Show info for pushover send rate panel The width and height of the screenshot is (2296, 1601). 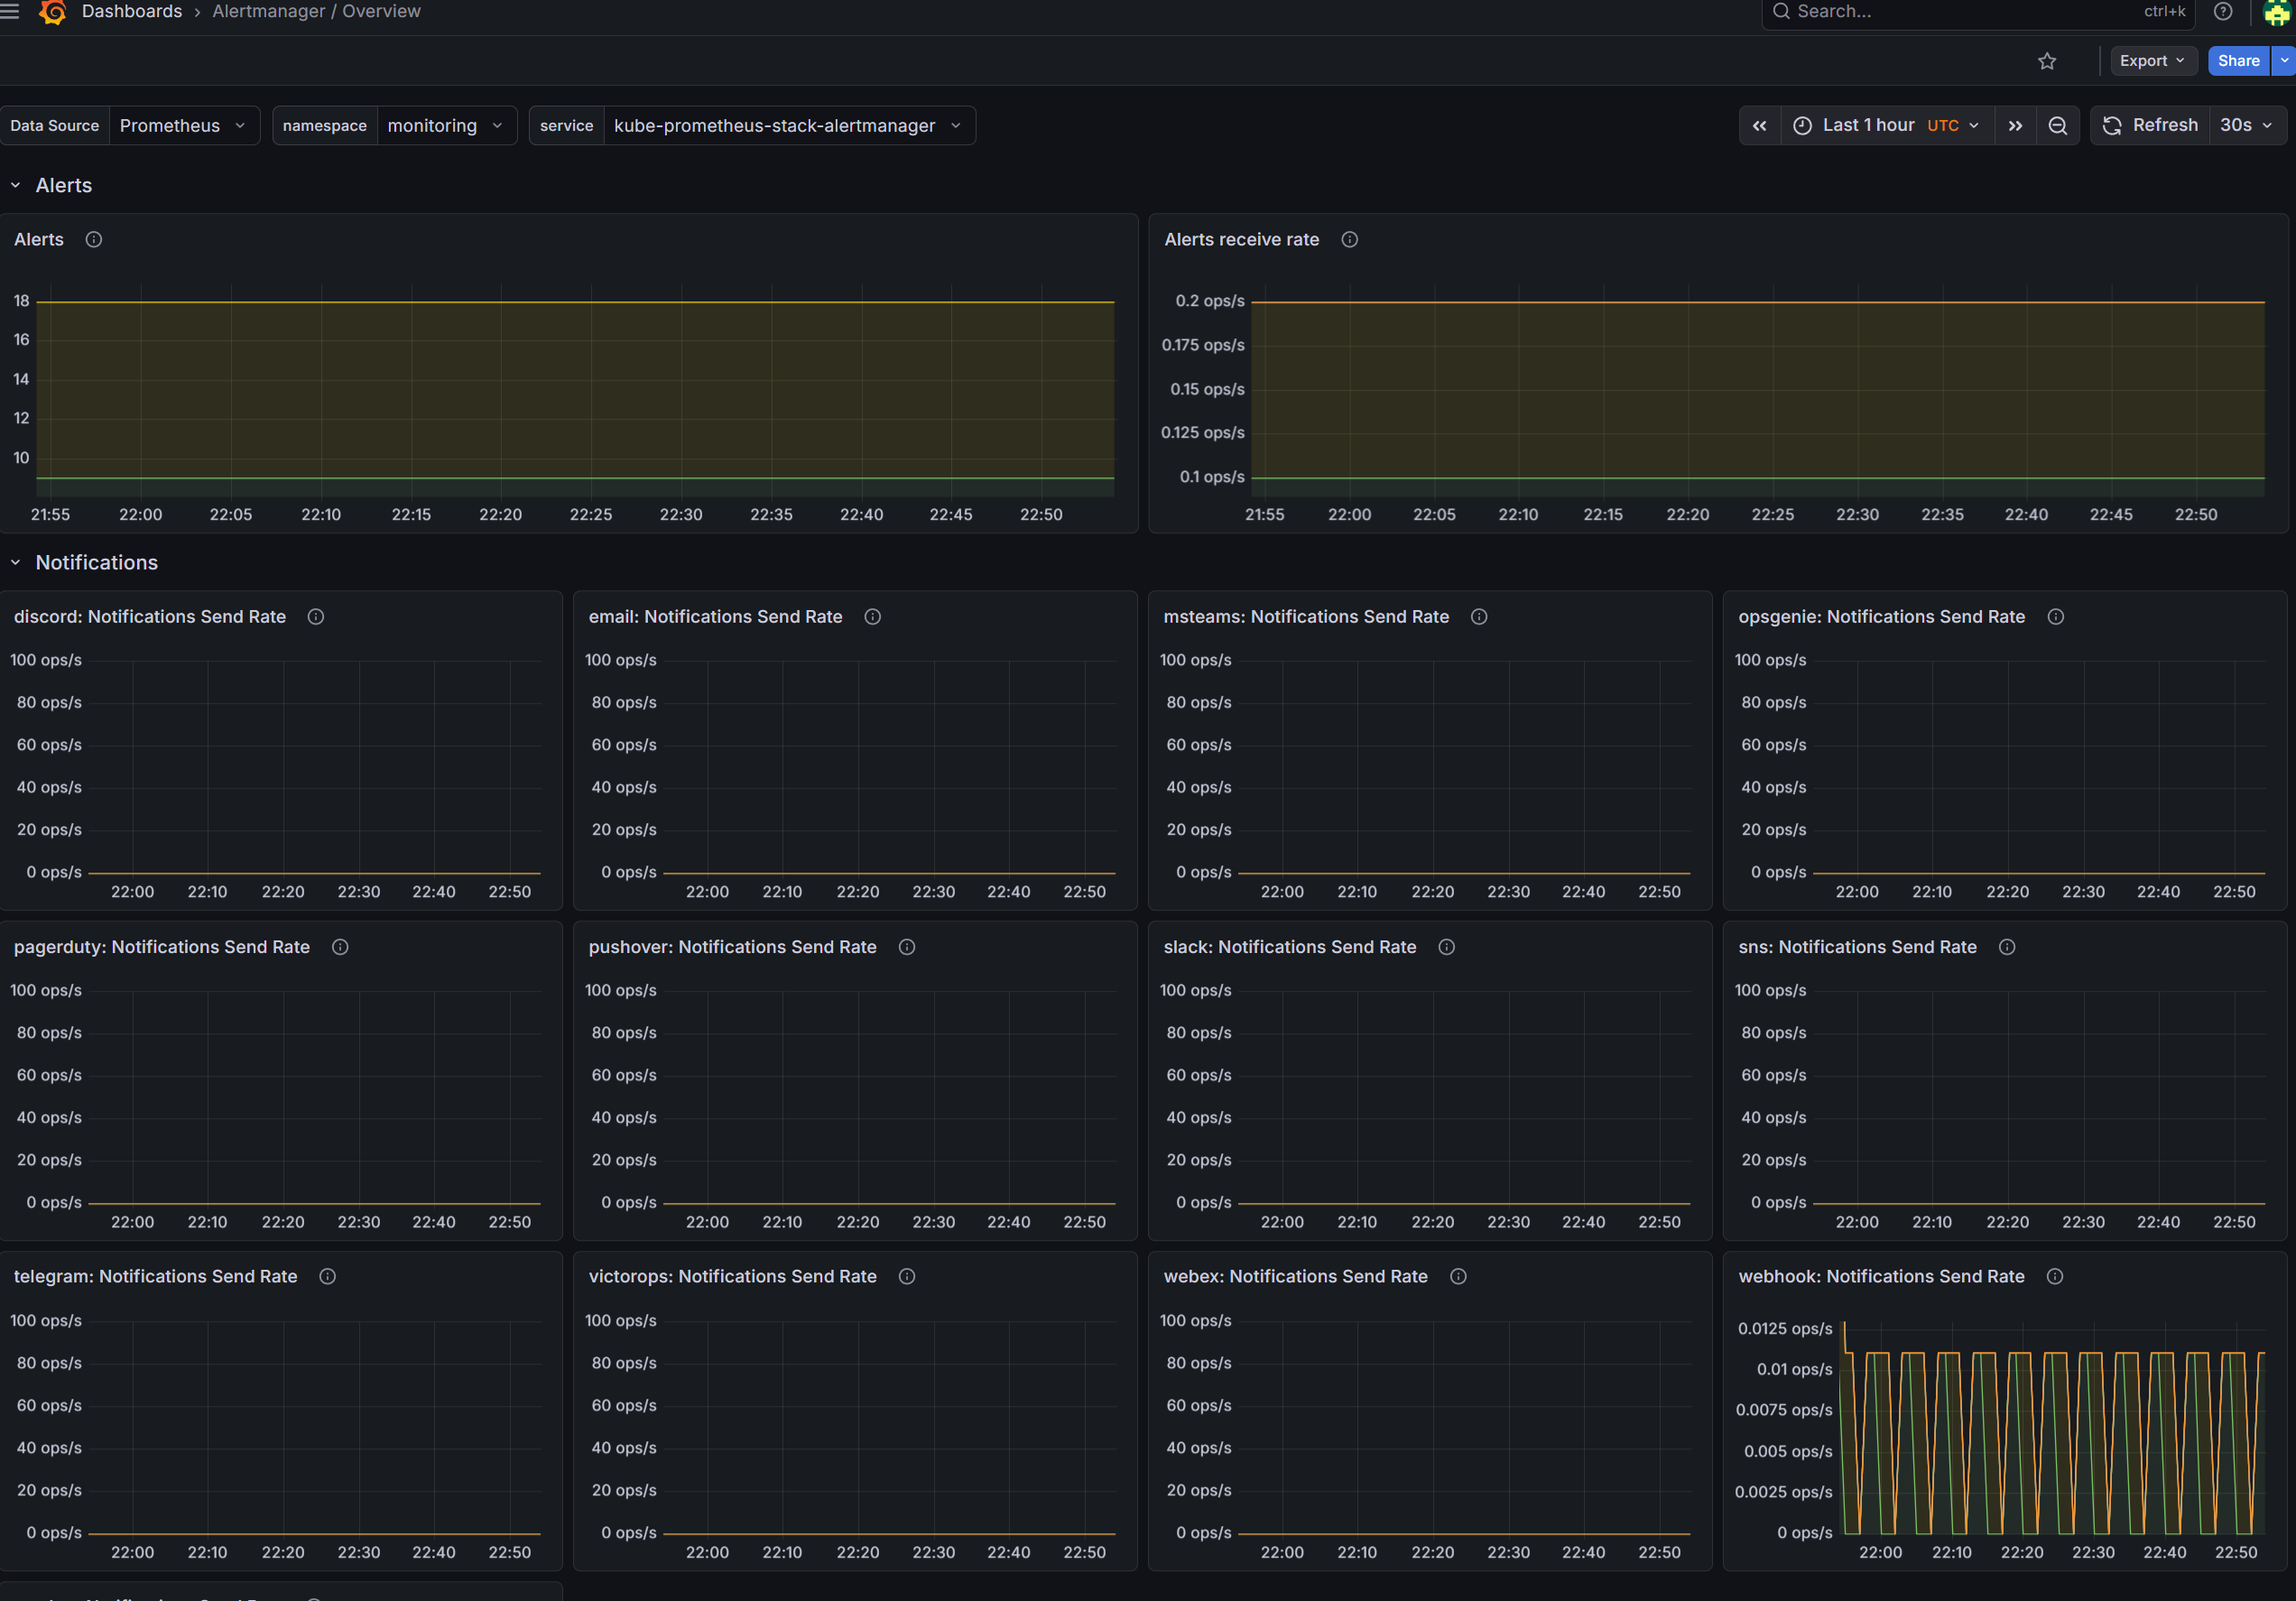point(906,947)
